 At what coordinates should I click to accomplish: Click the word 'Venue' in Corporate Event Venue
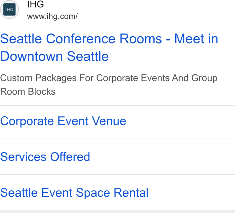[x=109, y=121]
